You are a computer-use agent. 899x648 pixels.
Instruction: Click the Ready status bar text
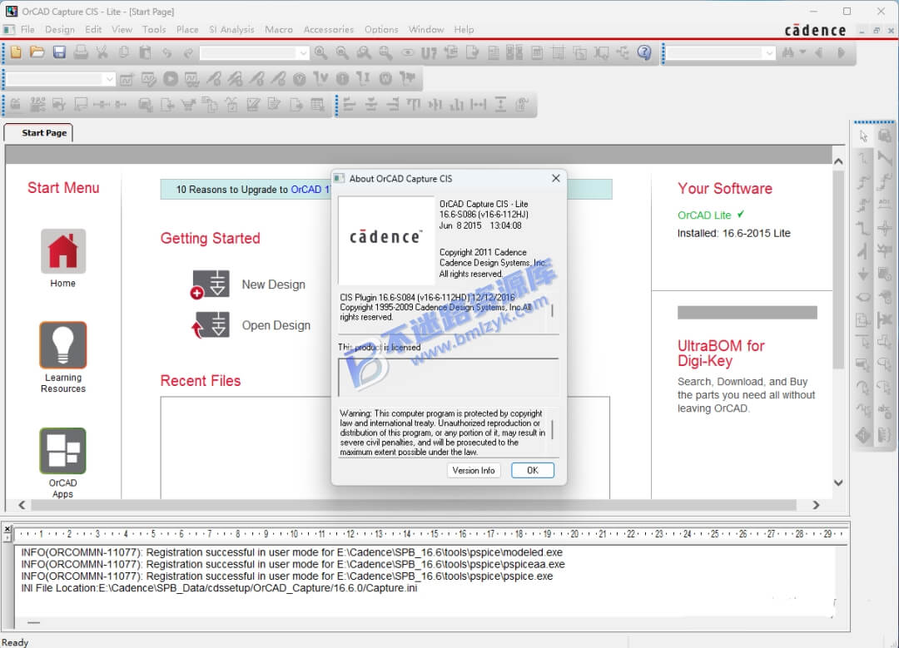pos(15,642)
